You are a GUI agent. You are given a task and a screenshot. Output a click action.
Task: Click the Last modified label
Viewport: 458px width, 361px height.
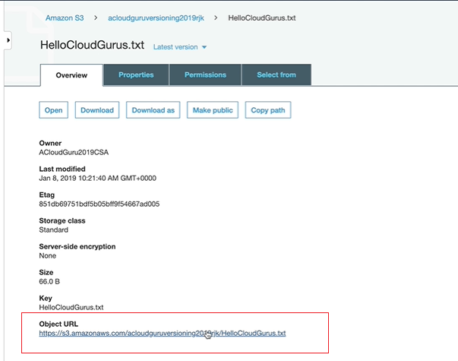(x=62, y=169)
